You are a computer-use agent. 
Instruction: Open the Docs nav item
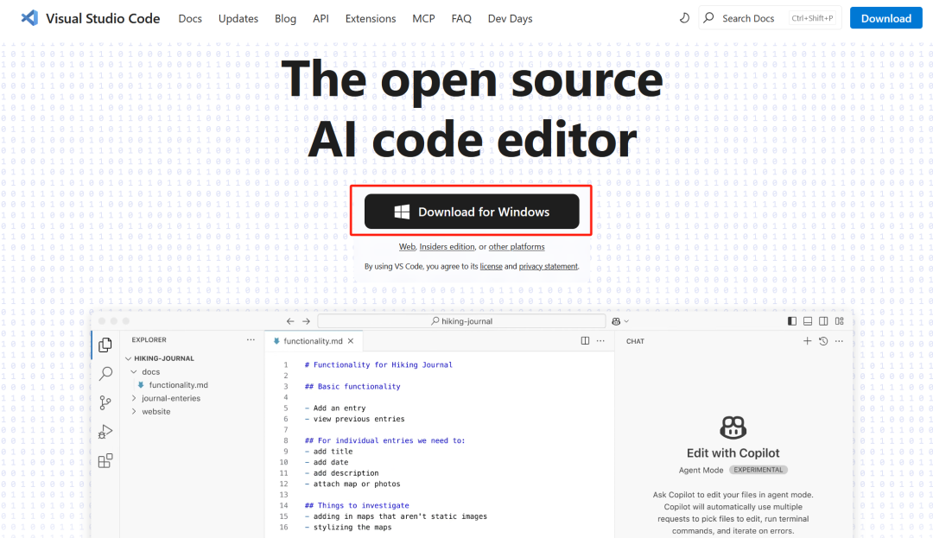(190, 18)
